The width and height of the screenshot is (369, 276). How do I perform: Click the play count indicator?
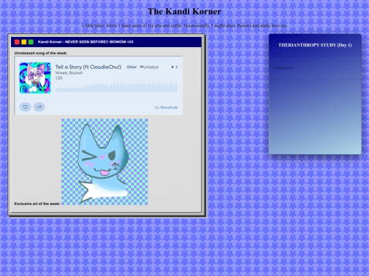pos(174,67)
